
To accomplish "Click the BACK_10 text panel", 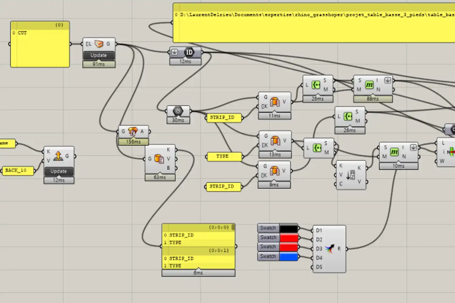I will click(18, 171).
